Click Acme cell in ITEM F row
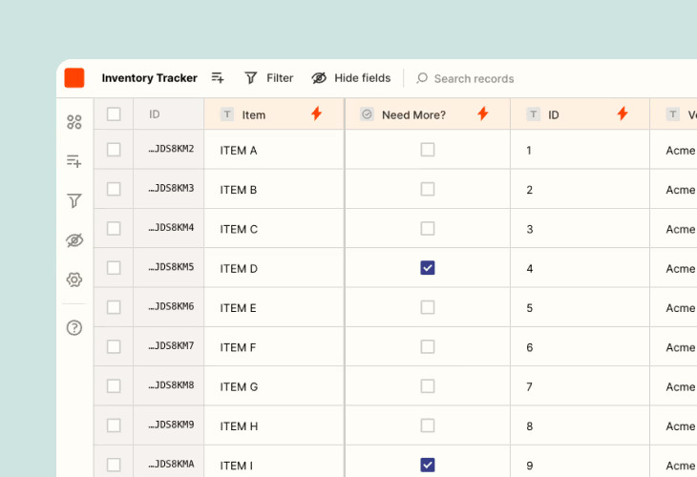The height and width of the screenshot is (477, 697). point(674,347)
